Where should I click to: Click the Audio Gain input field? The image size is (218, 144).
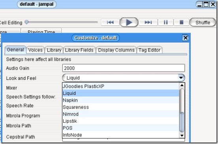(x=124, y=68)
